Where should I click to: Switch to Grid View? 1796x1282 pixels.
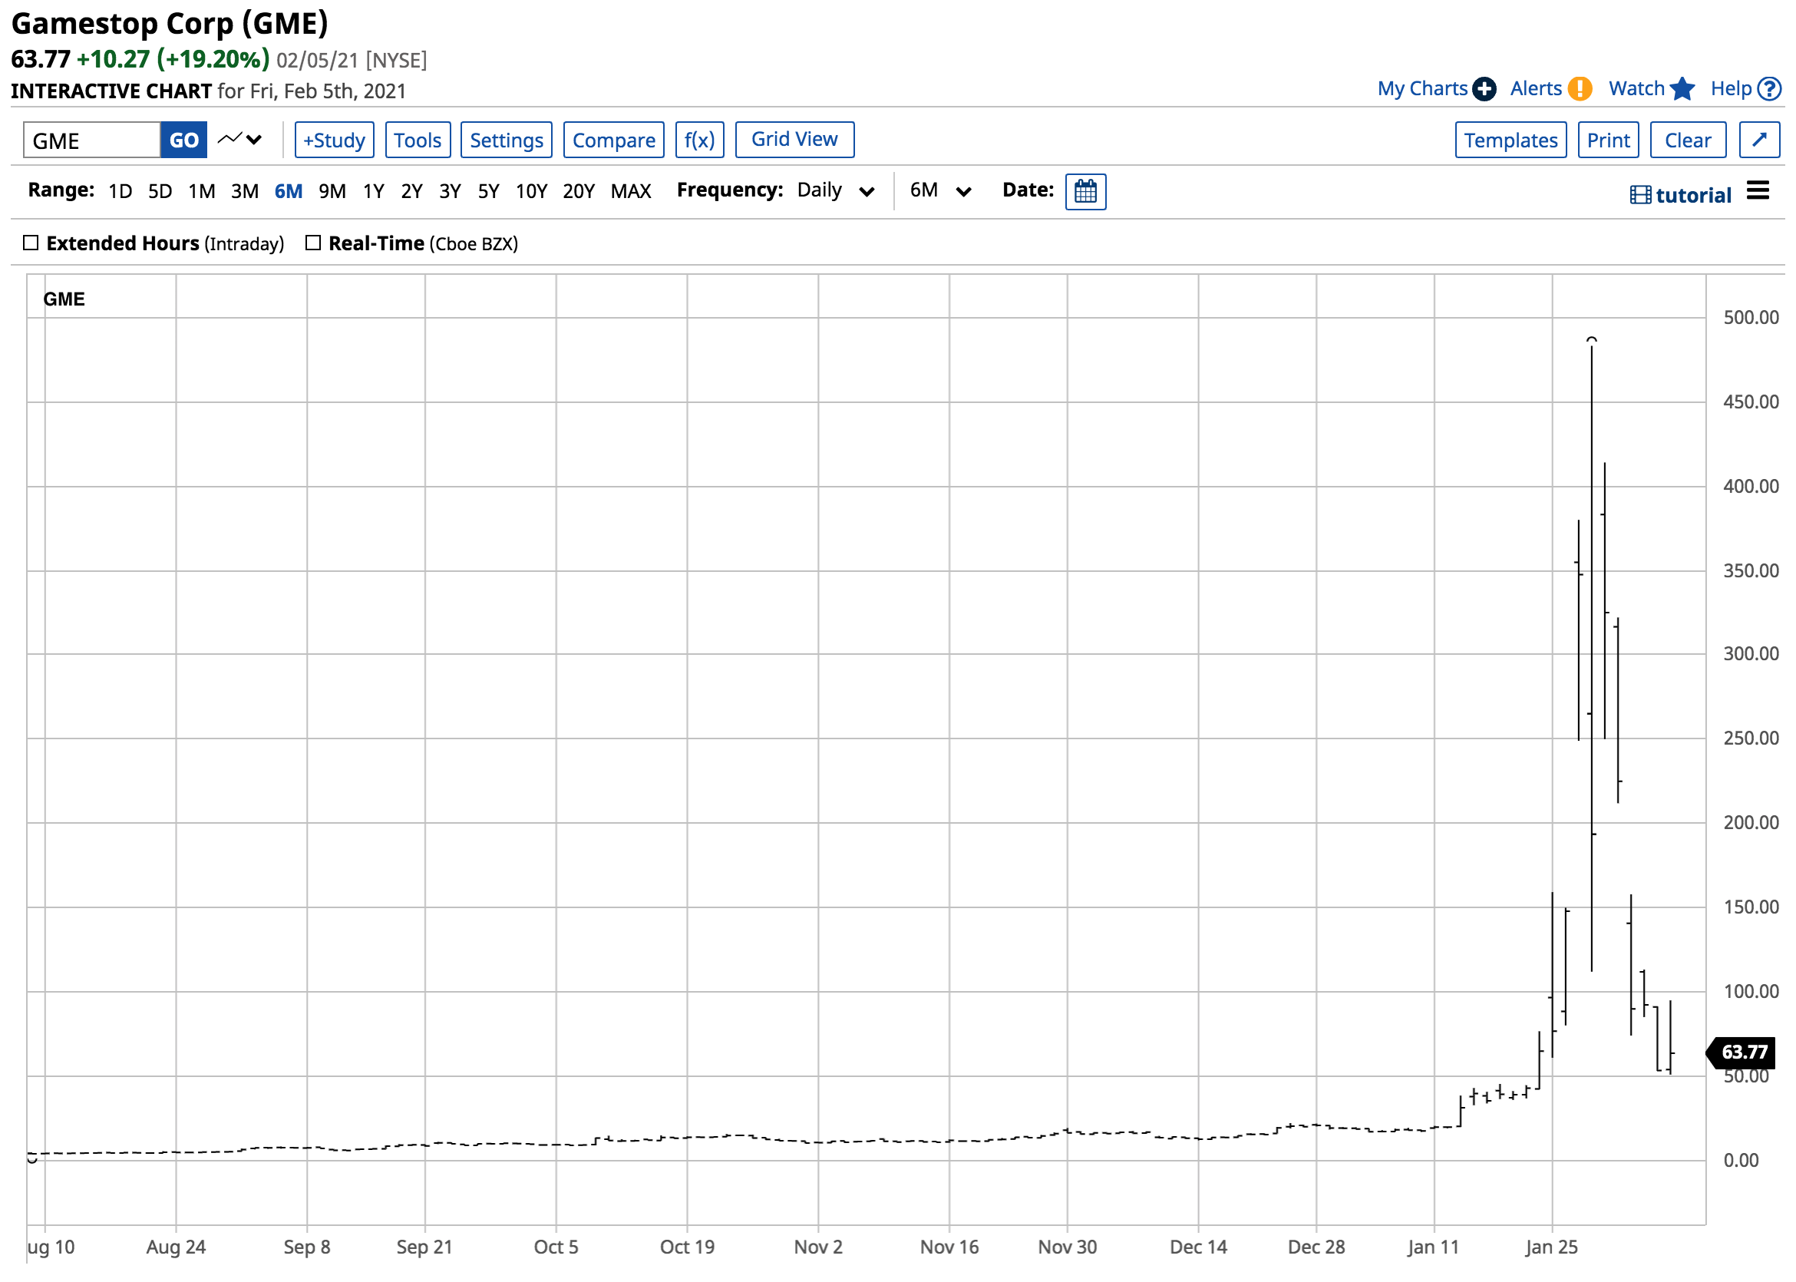(794, 140)
